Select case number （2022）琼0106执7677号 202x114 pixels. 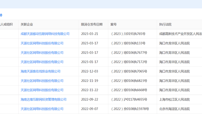point(129,53)
